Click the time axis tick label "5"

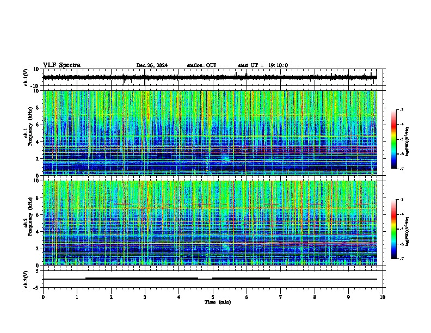[213, 297]
